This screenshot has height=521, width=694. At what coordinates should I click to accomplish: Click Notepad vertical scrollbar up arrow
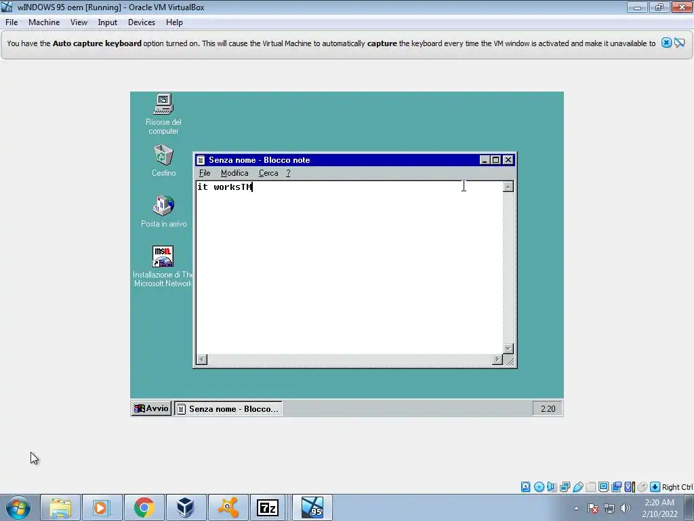(508, 187)
